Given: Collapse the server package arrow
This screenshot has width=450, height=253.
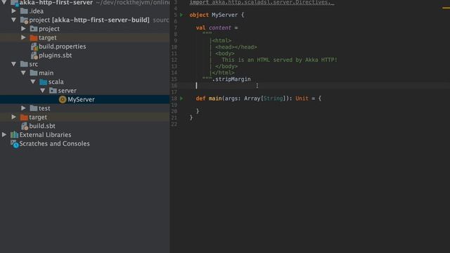Looking at the screenshot, I should (43, 91).
